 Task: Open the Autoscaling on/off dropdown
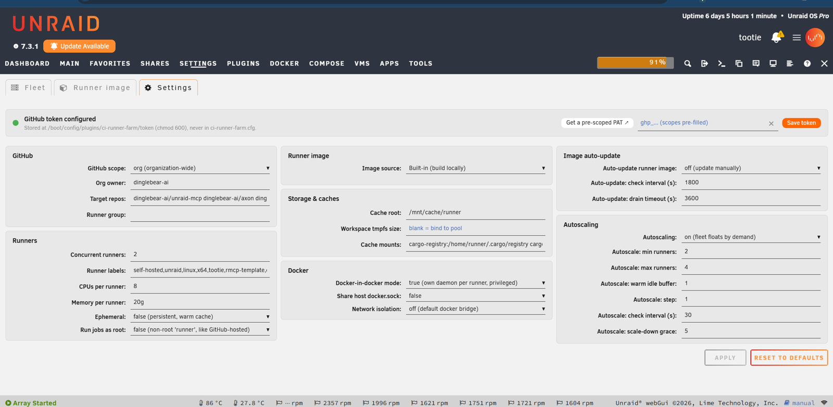click(x=751, y=237)
